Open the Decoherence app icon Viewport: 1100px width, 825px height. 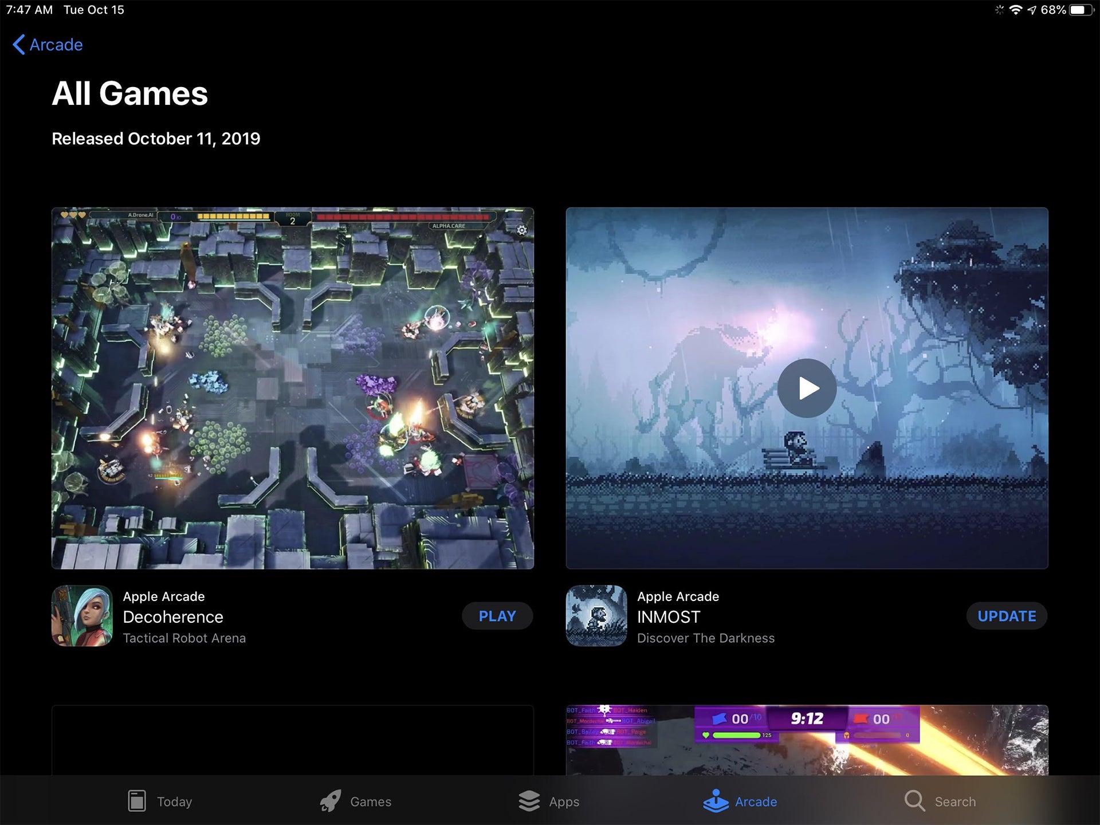click(82, 616)
